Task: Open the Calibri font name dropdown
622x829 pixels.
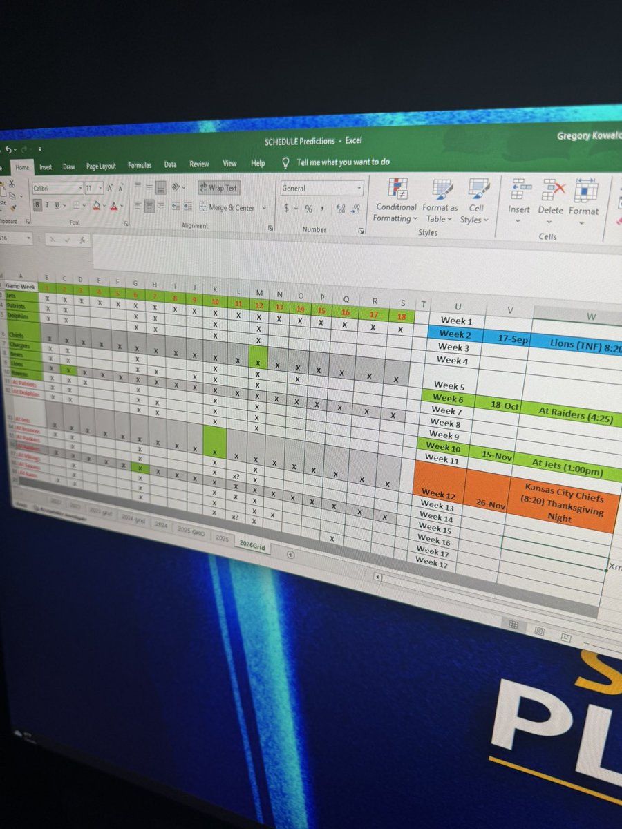Action: click(x=81, y=187)
